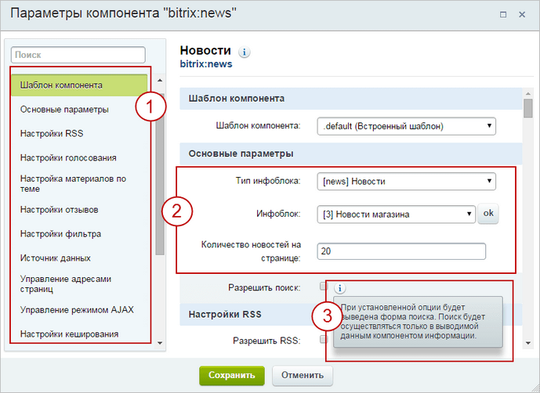Select Настройки отзывов in the left list
The height and width of the screenshot is (393, 540).
click(60, 210)
